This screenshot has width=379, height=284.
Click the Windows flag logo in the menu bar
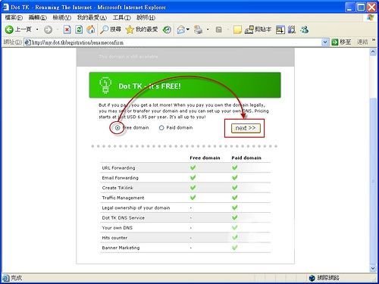[371, 17]
